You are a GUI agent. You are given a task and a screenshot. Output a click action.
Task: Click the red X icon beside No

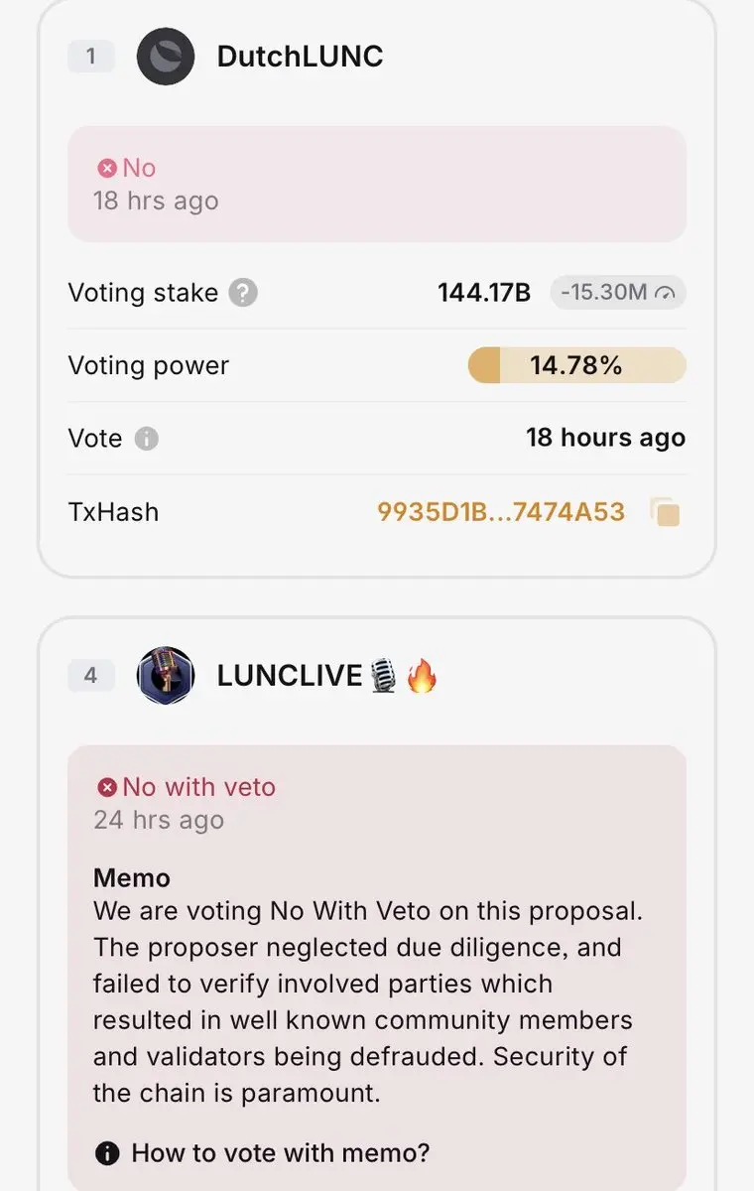[x=107, y=169]
